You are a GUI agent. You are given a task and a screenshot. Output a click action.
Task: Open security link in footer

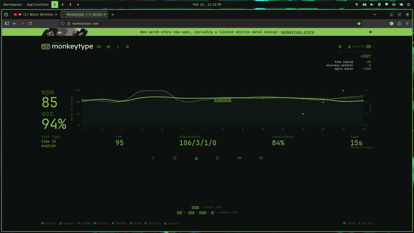(153, 223)
